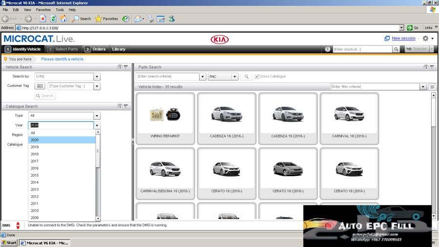Switch to Orders tab
The height and width of the screenshot is (247, 439).
tap(96, 49)
